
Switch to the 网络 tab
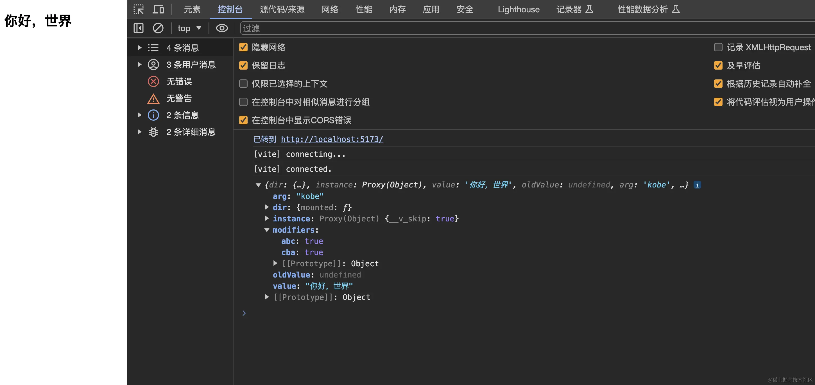pos(330,10)
